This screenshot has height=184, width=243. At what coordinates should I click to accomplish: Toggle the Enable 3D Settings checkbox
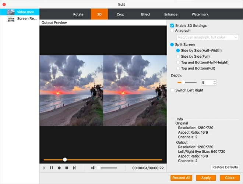(172, 26)
